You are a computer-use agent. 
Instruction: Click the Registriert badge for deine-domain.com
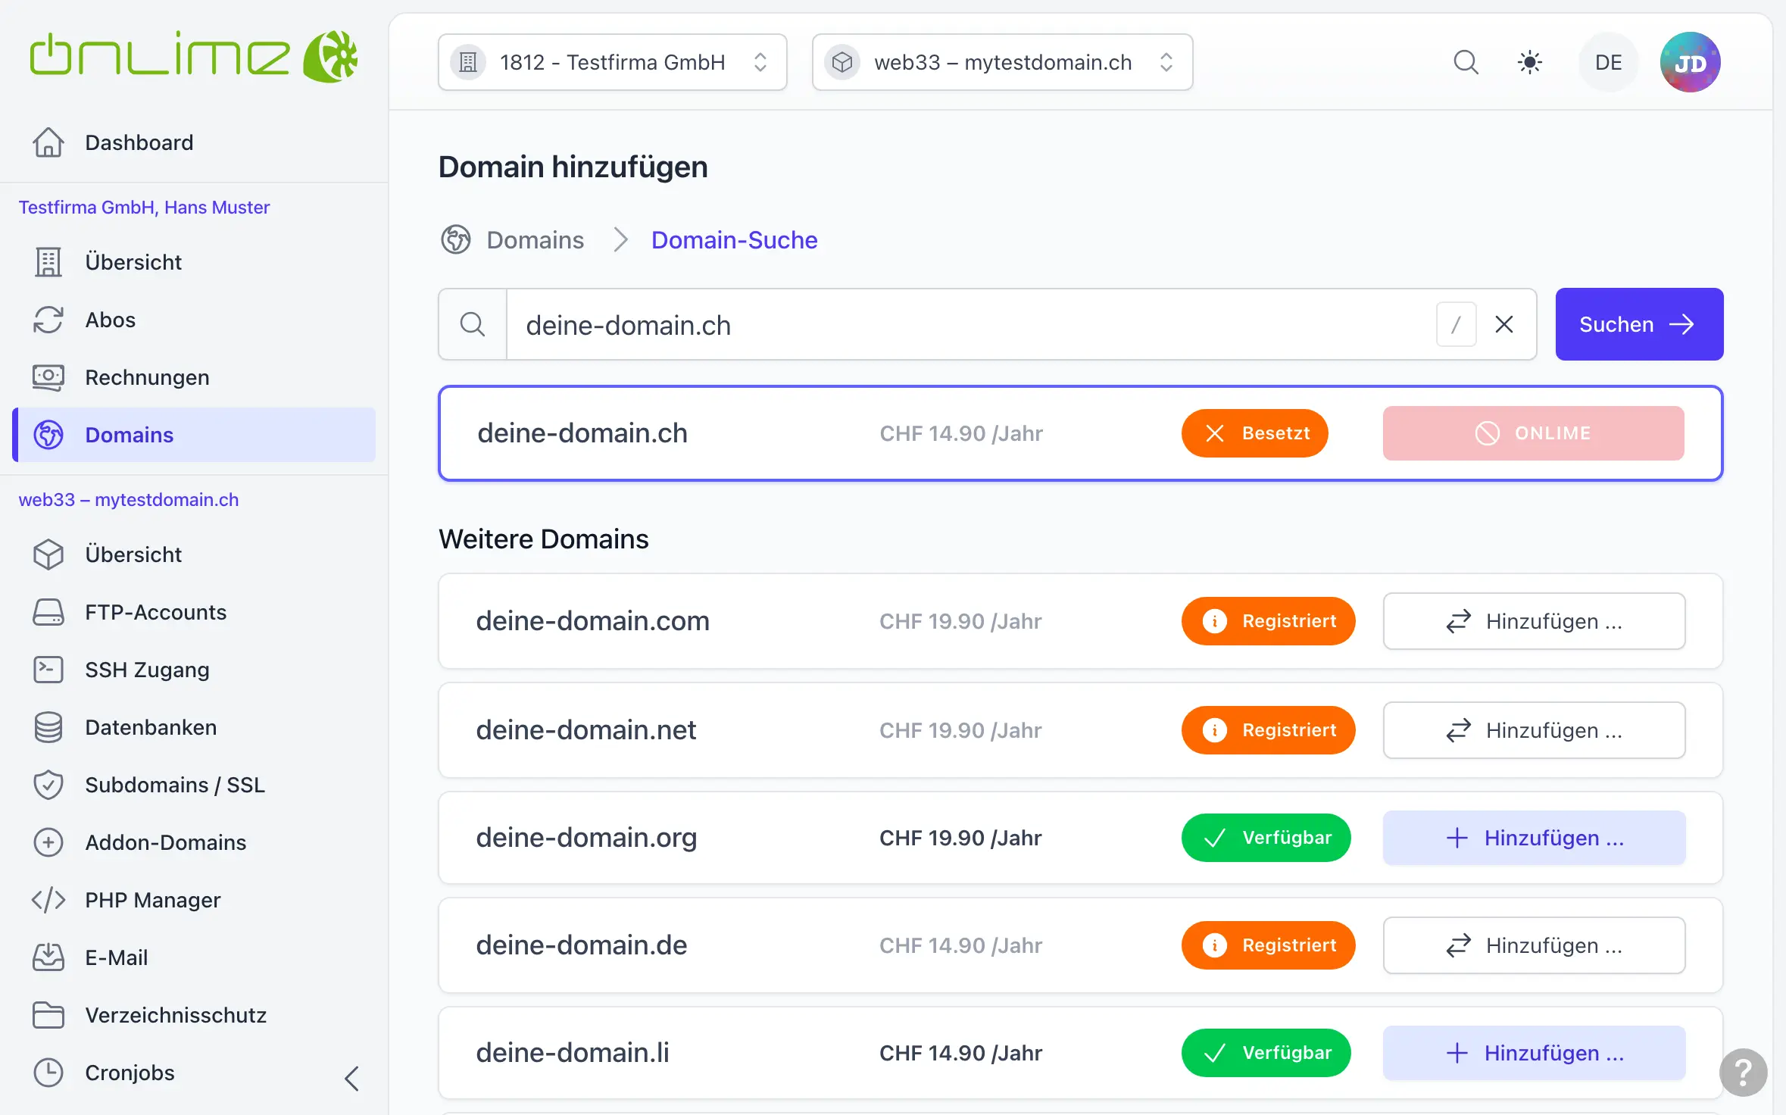coord(1268,621)
